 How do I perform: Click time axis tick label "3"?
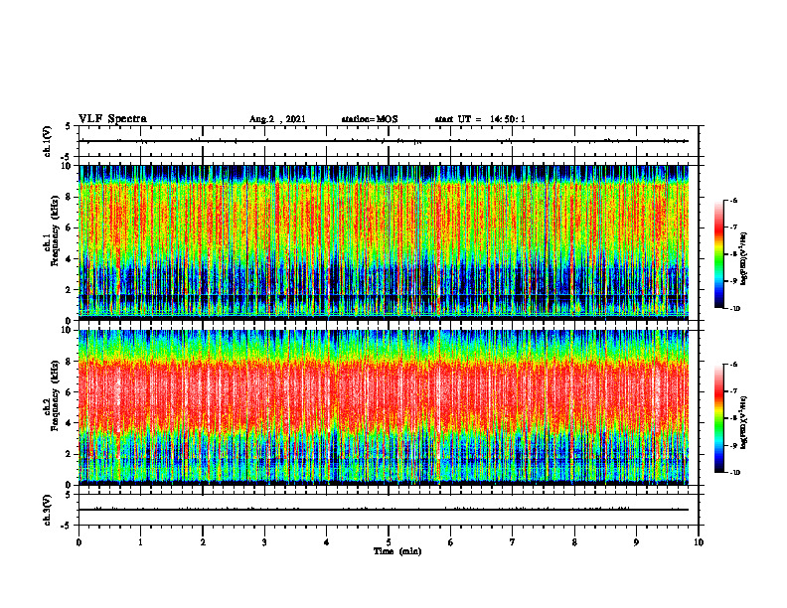[264, 542]
